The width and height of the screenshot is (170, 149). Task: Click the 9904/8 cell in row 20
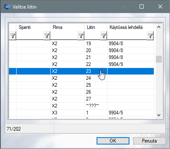click(x=131, y=50)
